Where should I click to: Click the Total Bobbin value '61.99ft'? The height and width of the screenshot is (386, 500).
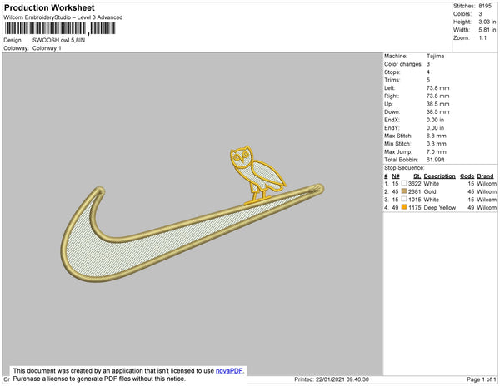435,160
